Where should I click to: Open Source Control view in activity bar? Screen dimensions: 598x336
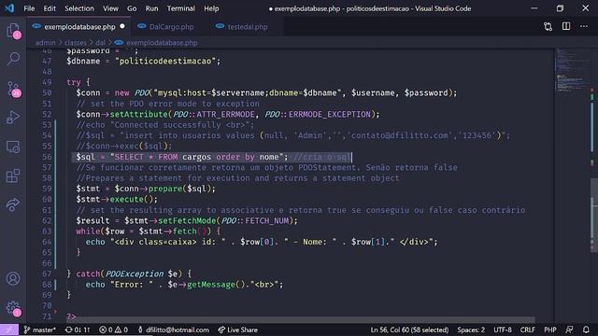[13, 89]
